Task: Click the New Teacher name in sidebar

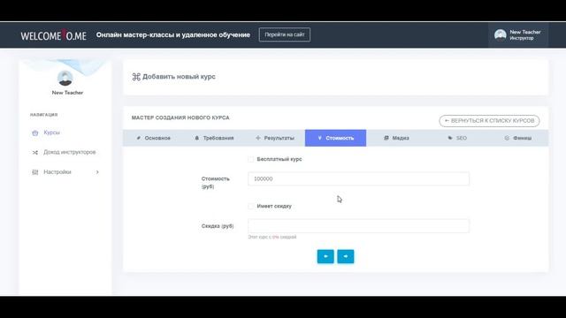Action: pos(67,93)
